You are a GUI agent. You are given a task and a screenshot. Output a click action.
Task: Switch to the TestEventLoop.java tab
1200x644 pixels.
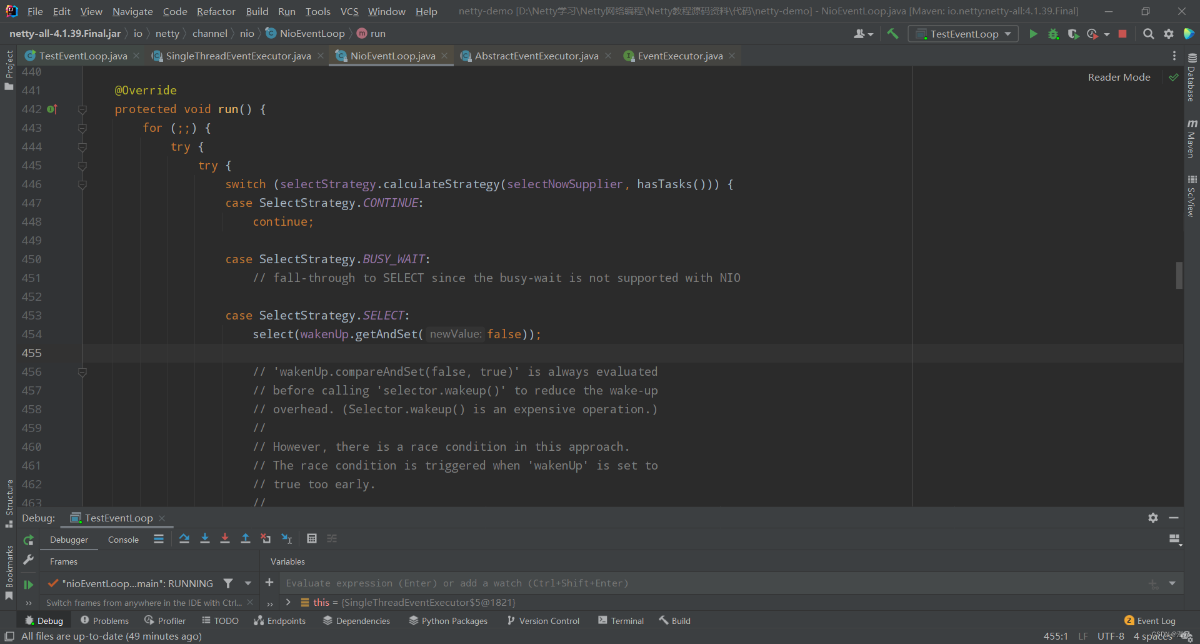tap(83, 56)
